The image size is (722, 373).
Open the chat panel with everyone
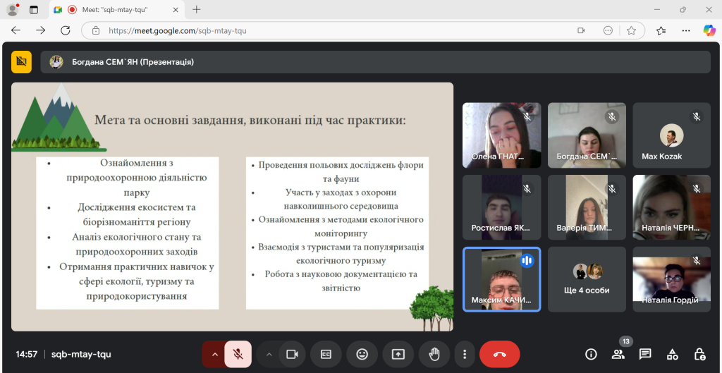[x=644, y=354]
